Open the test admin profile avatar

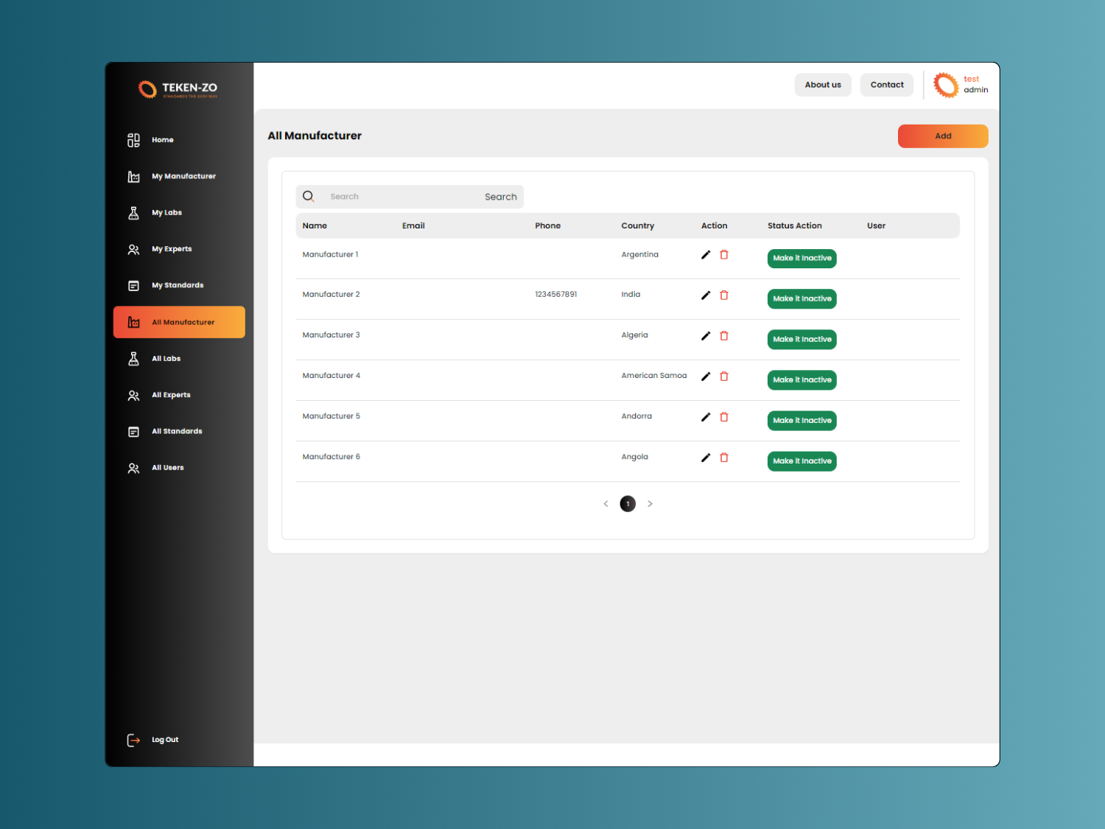pyautogui.click(x=946, y=85)
